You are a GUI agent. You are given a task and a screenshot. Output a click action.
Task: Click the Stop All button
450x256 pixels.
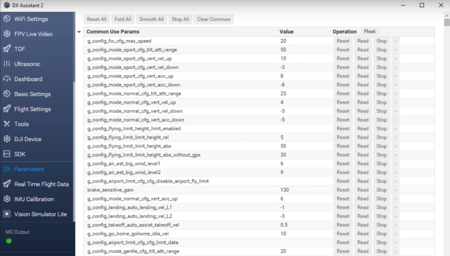pyautogui.click(x=180, y=19)
